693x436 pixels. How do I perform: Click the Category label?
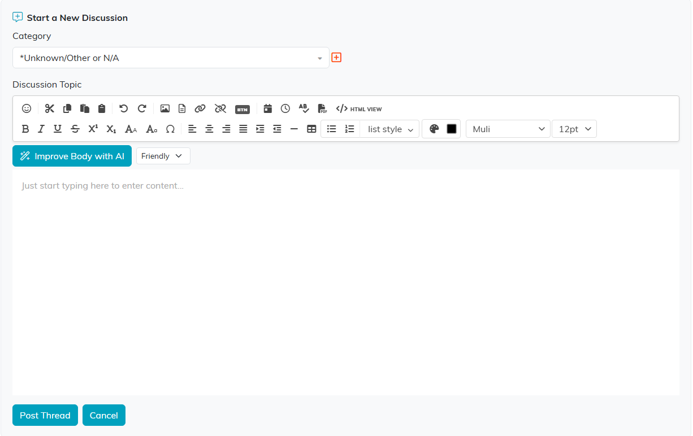[x=32, y=36]
